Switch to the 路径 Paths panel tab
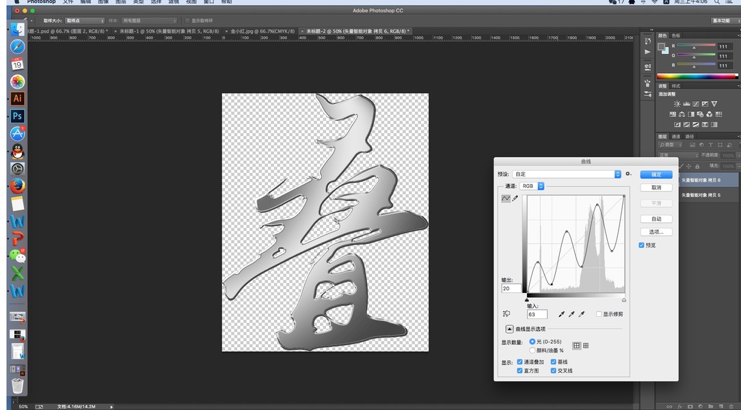This screenshot has width=741, height=410. click(x=690, y=137)
